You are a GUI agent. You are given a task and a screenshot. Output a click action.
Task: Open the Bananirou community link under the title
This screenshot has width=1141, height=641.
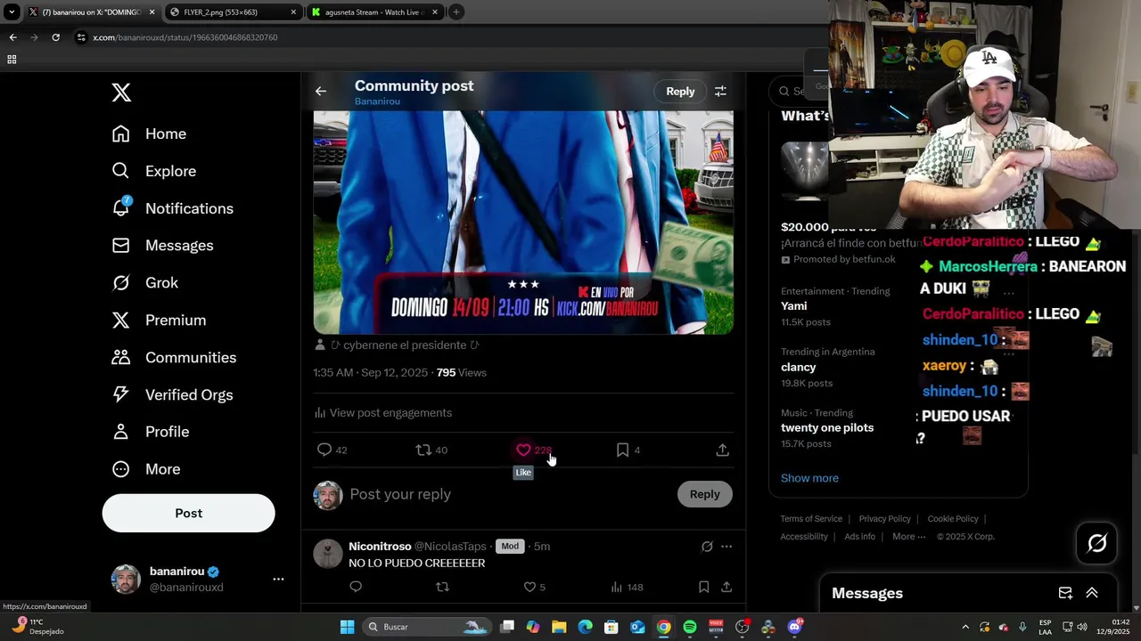377,101
